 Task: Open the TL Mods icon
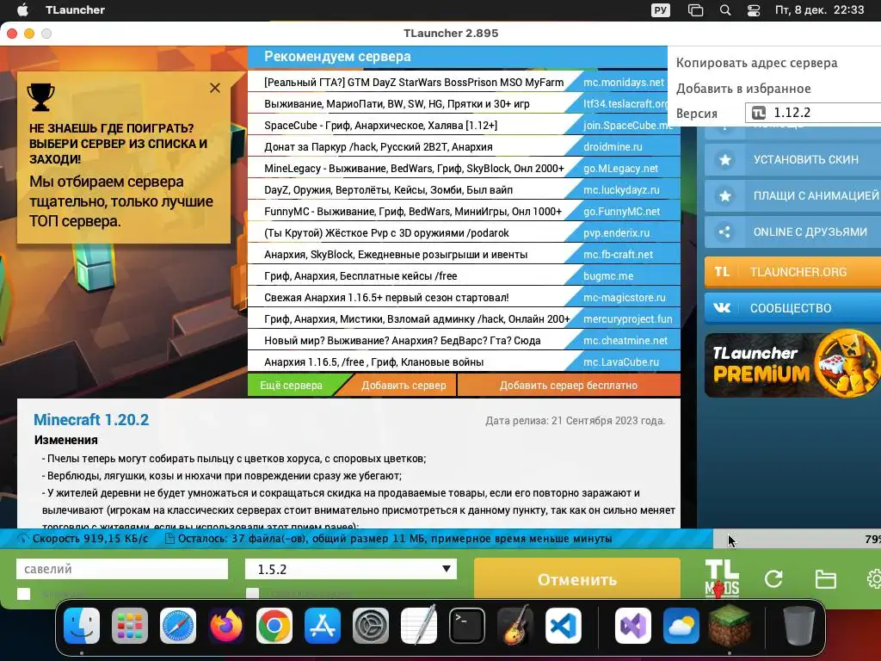pyautogui.click(x=722, y=578)
